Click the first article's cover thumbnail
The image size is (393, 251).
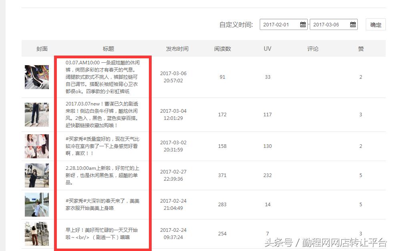[x=36, y=77]
